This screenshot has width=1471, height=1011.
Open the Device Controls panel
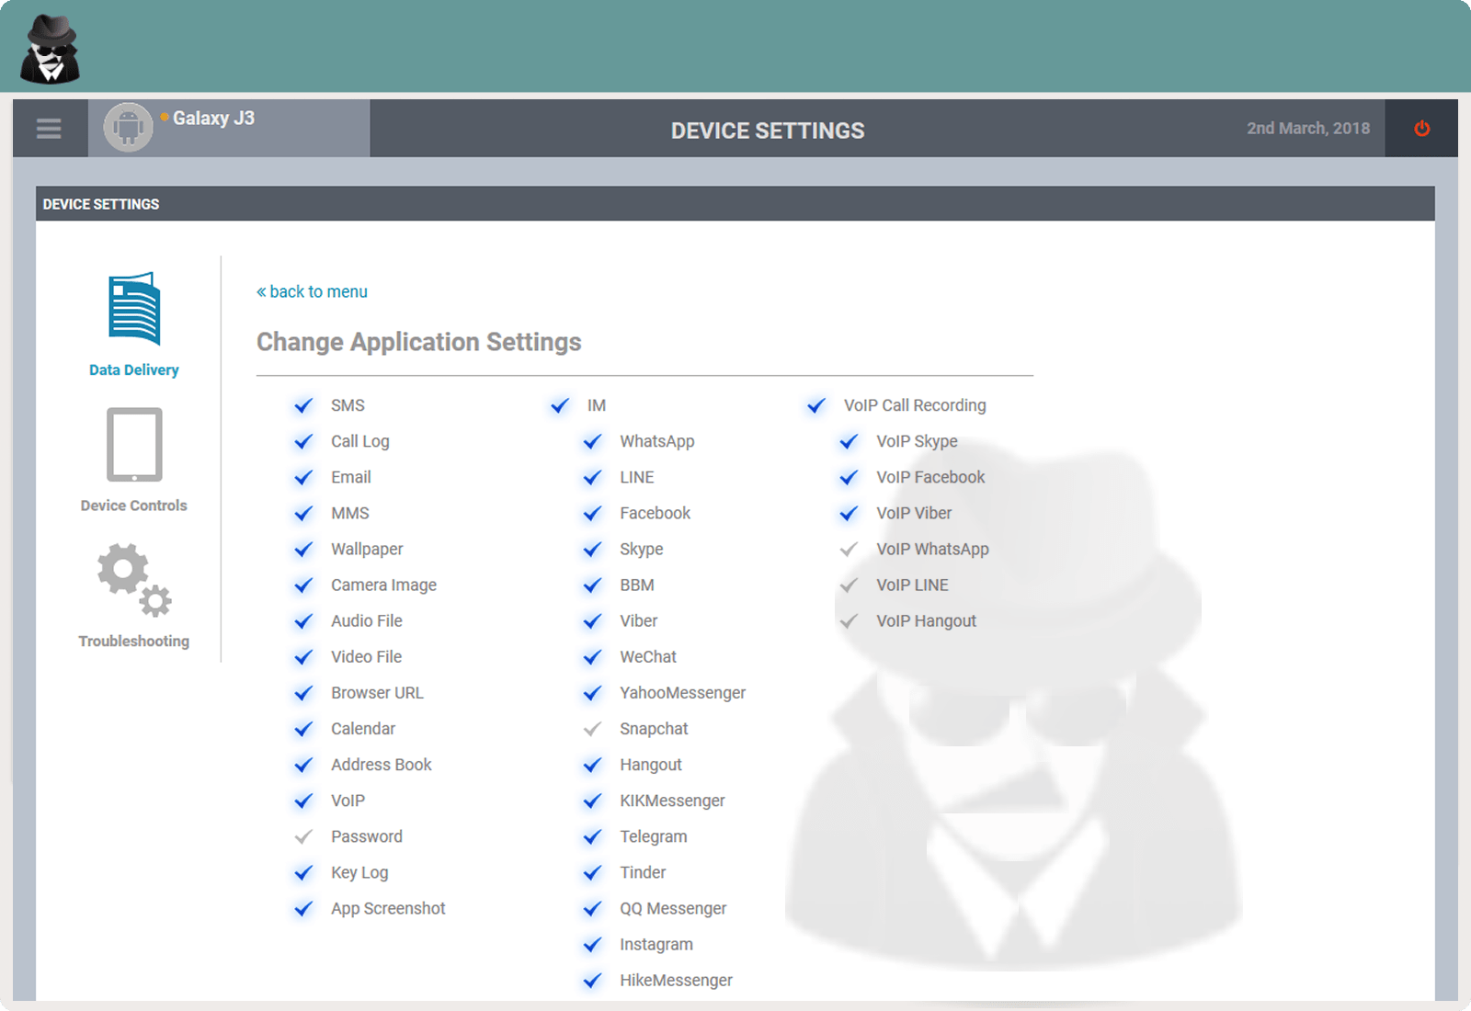pos(133,460)
